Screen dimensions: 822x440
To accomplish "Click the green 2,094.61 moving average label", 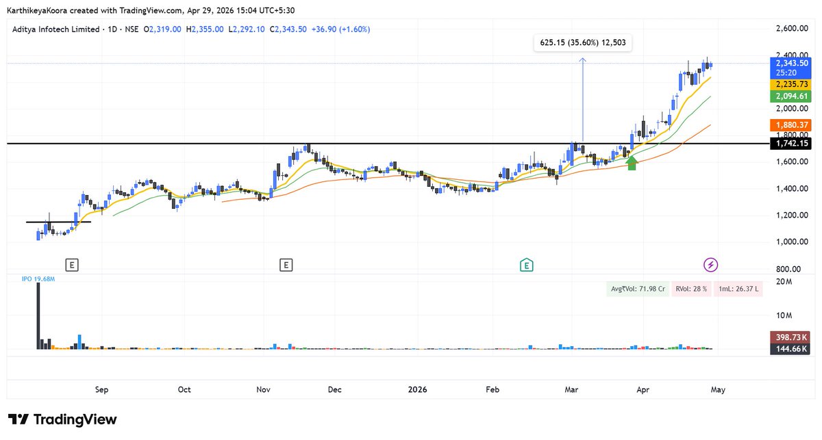I will click(x=790, y=96).
